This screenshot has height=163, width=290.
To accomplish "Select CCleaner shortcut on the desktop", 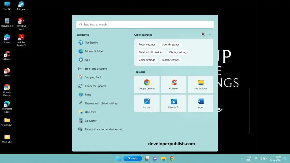I will pyautogui.click(x=7, y=56).
